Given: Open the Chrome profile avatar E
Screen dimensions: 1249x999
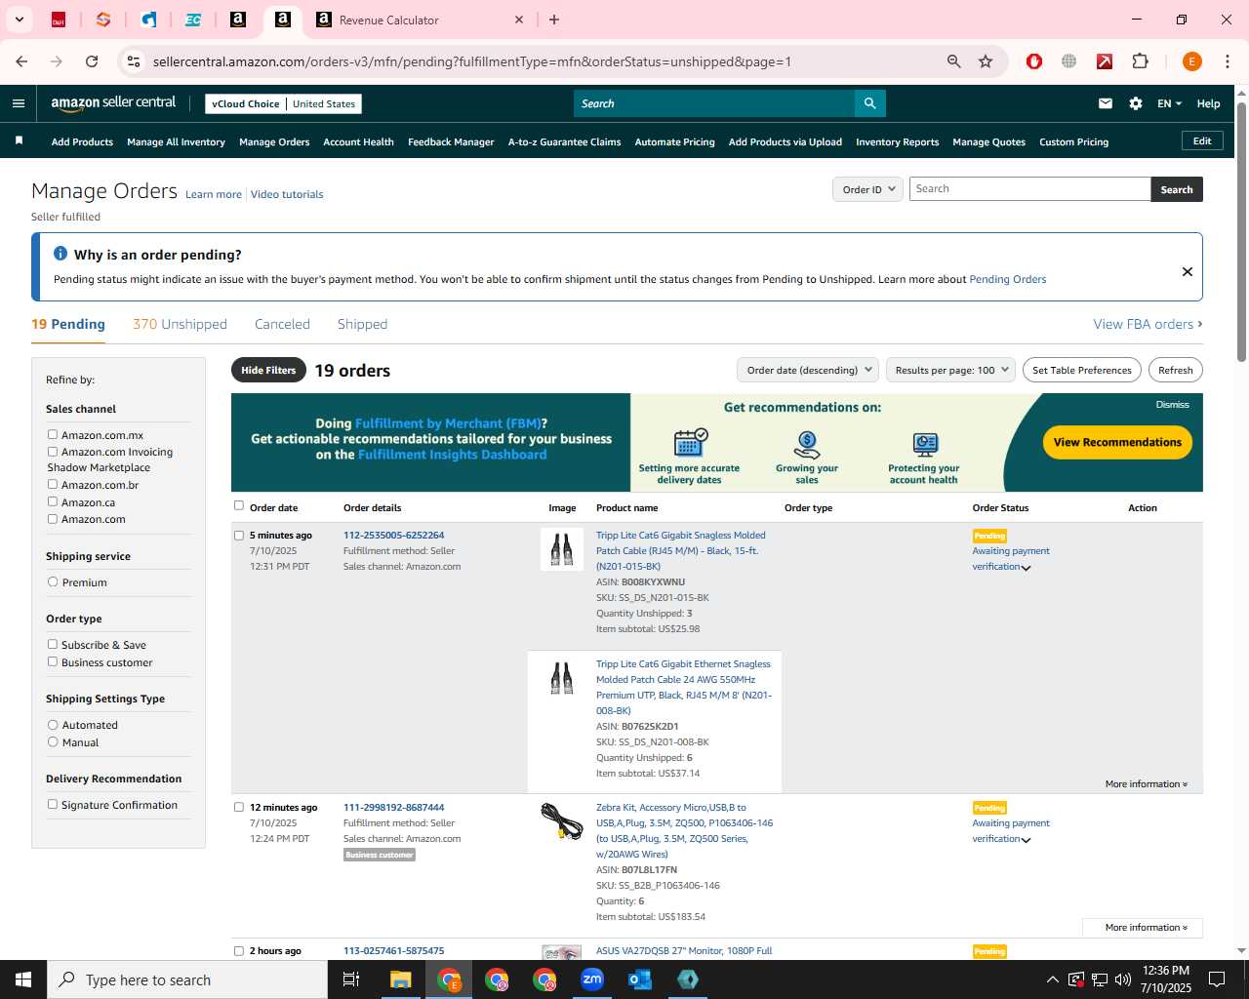Looking at the screenshot, I should click(x=1191, y=61).
